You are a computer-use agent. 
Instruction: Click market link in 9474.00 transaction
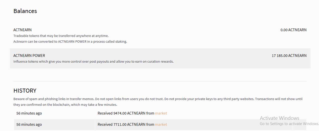point(161,113)
